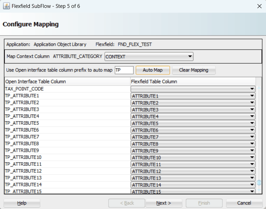The image size is (266, 209).
Task: Expand the ATTRIBUTE14 mapping dropdown
Action: 193,185
